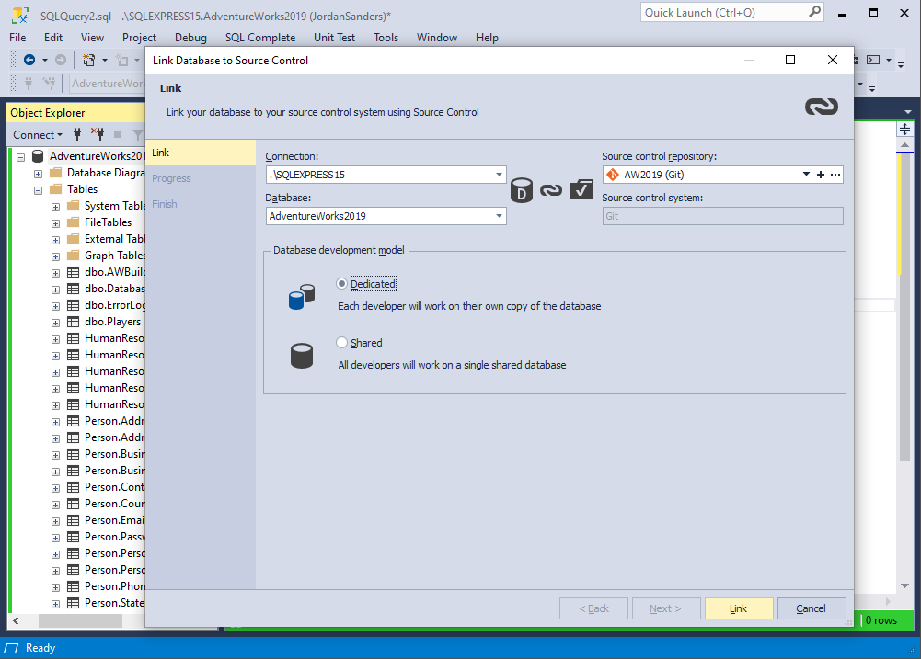The image size is (921, 659).
Task: Click the Ready status bar icon
Action: pyautogui.click(x=11, y=648)
